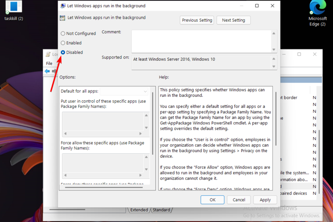Screen dimensions: 333x222
Task: Switch to the Standard tab
Action: click(162, 210)
